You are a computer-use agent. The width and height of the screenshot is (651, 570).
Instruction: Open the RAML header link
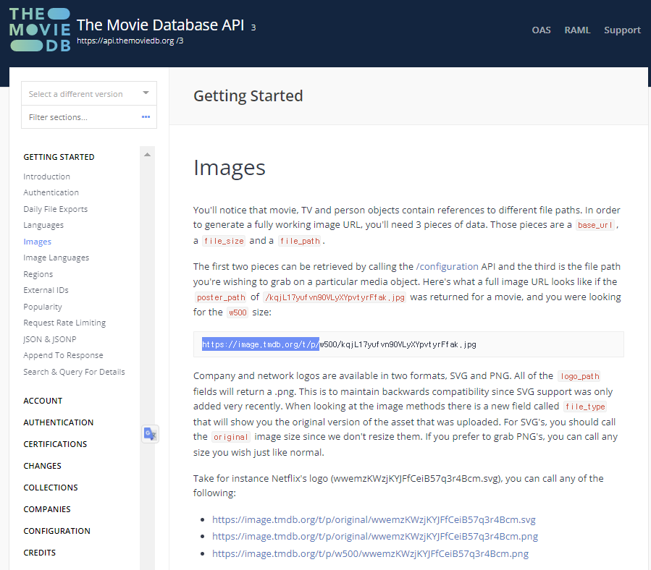click(x=577, y=30)
